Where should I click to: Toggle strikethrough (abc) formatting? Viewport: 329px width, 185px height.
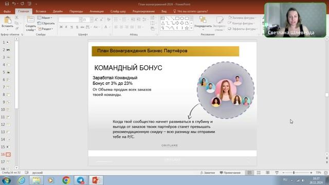82,27
